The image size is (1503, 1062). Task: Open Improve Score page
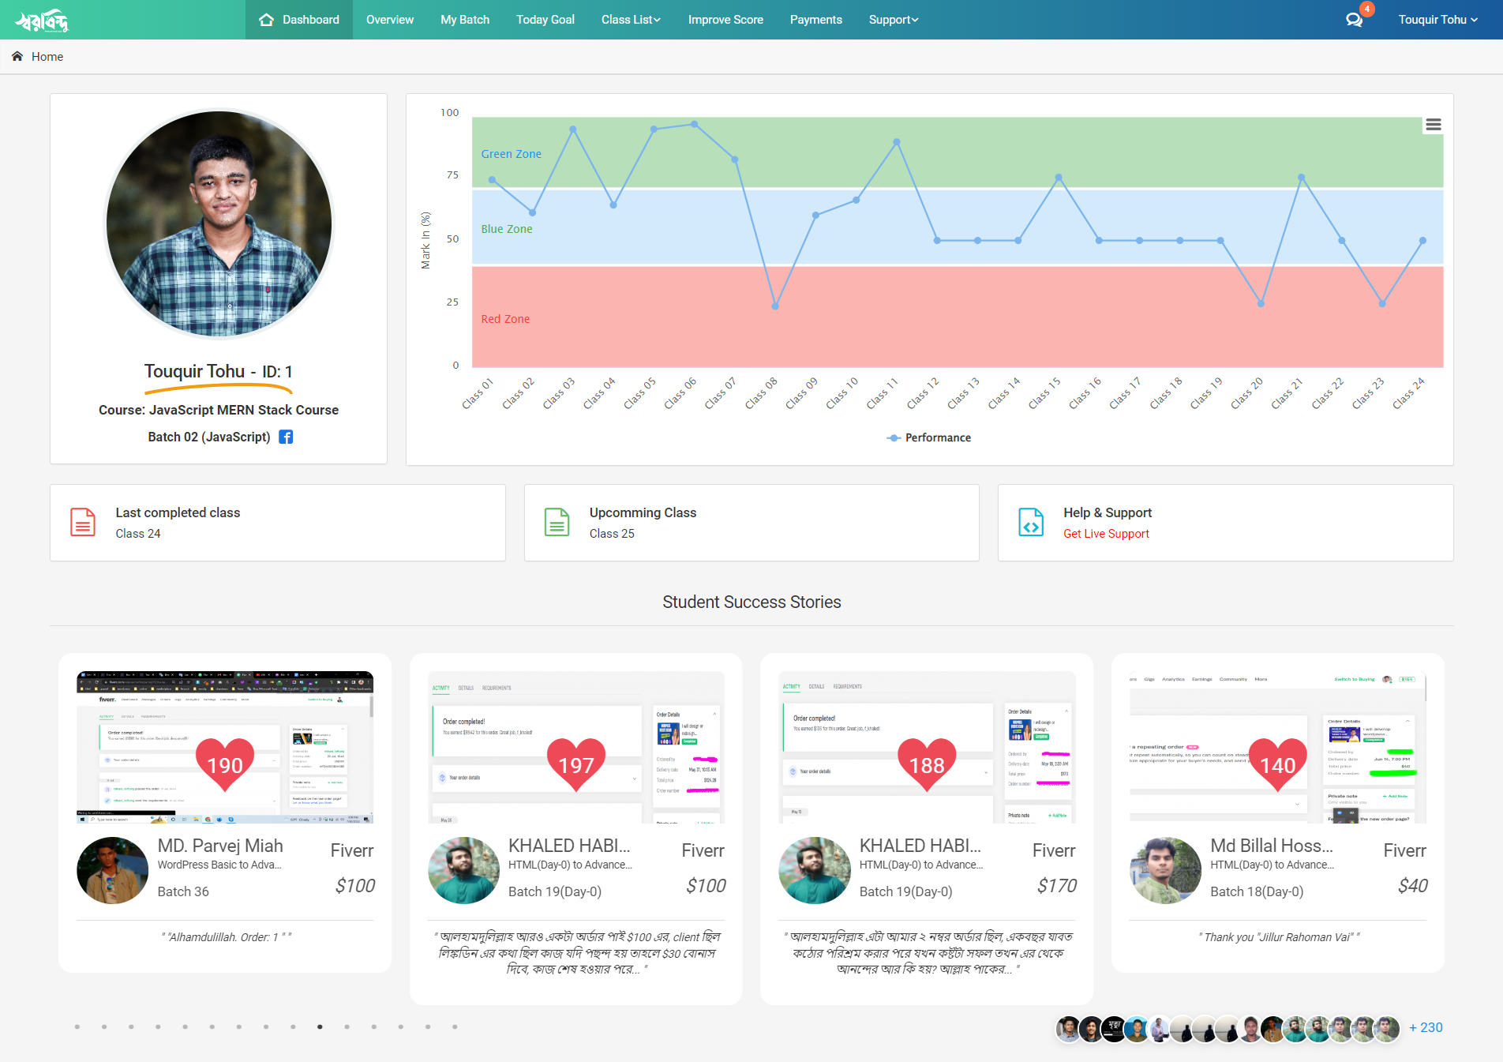[725, 20]
